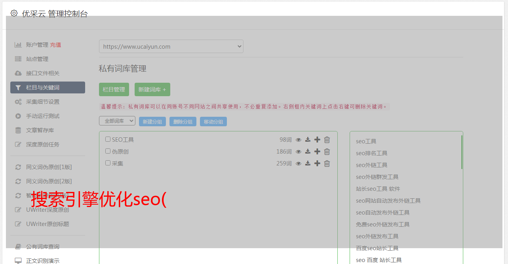Click the 新建分组 button
The width and height of the screenshot is (508, 264).
[152, 122]
